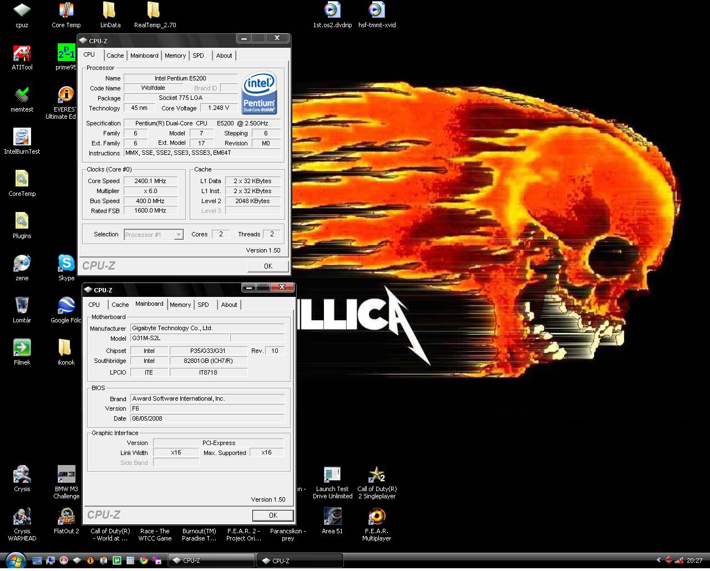Screen dimensions: 710x571
Task: Open the cpuz desktop shortcut
Action: click(22, 16)
